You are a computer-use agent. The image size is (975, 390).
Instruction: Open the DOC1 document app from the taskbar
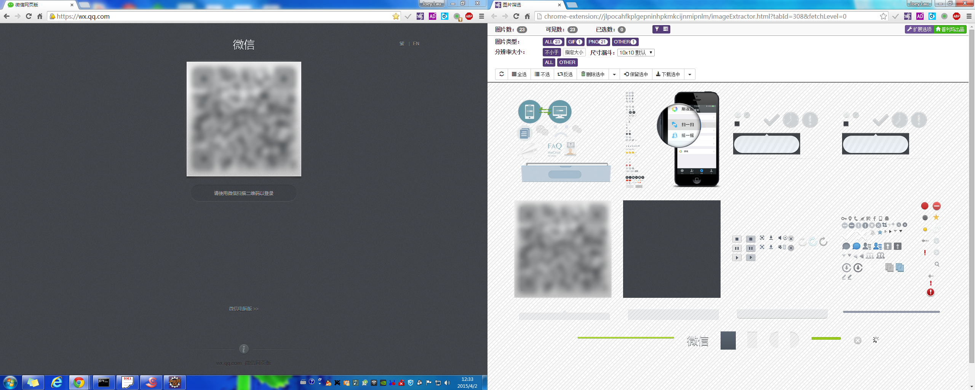click(127, 382)
